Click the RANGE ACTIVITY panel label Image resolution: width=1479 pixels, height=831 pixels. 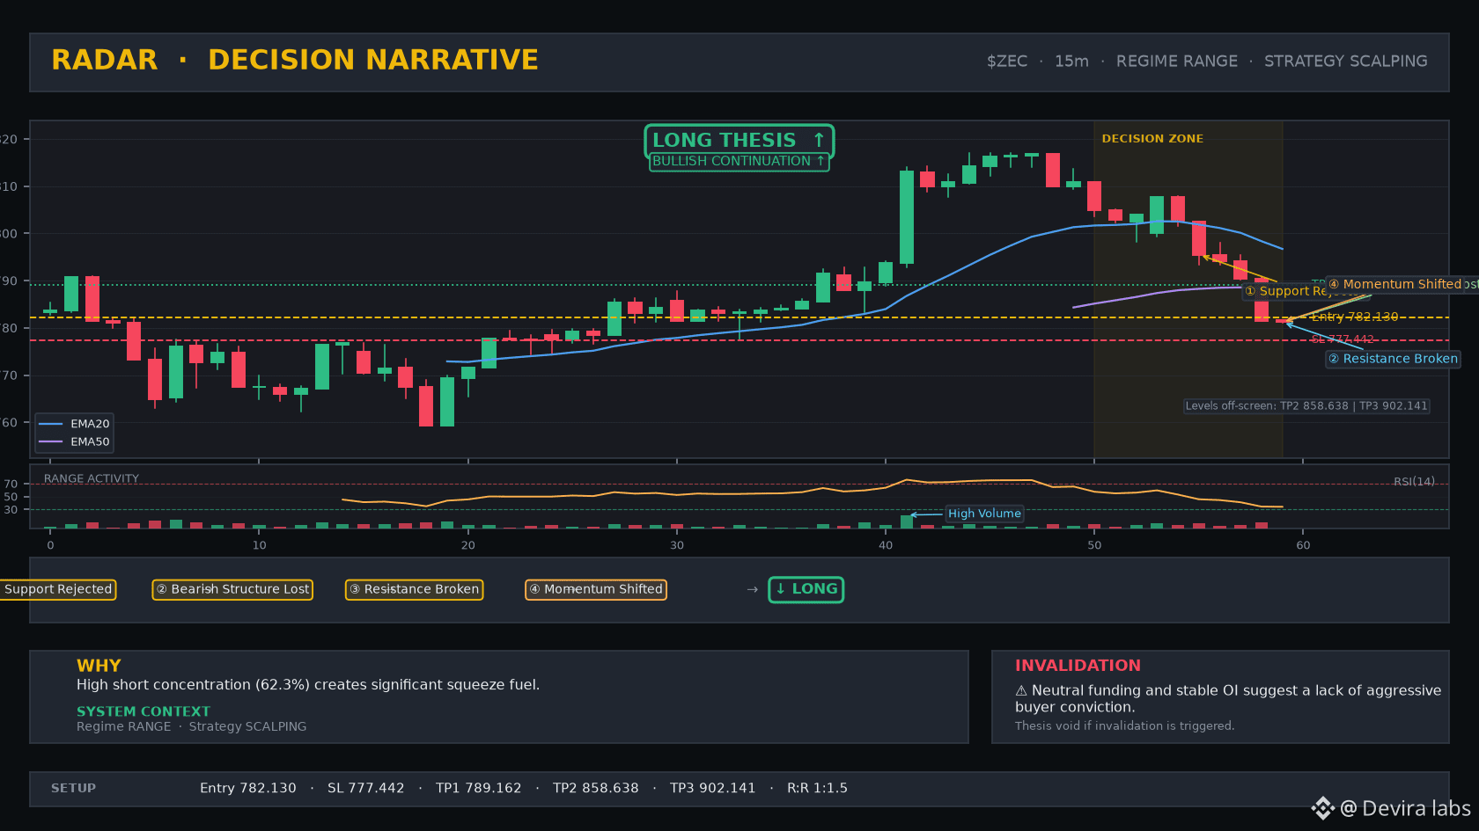click(x=92, y=479)
